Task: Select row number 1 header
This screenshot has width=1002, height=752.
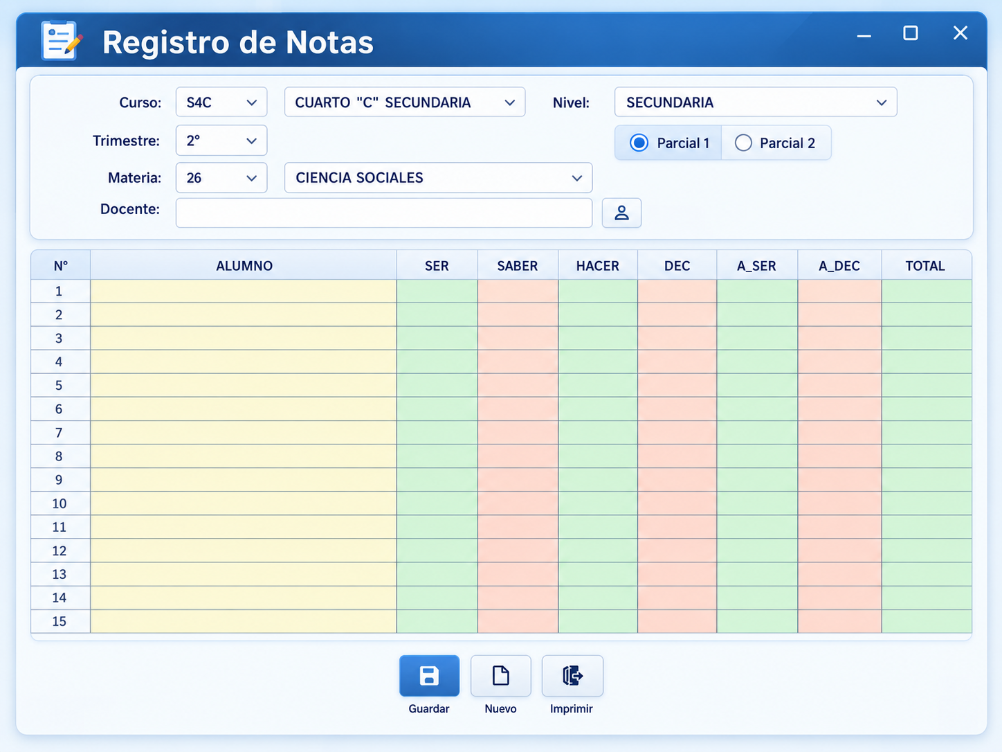Action: tap(61, 292)
